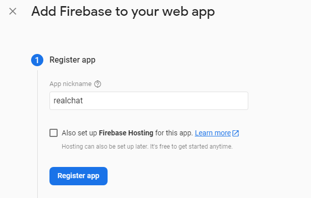311x198 pixels.
Task: Select the blue step 1 circle badge
Action: pyautogui.click(x=37, y=60)
